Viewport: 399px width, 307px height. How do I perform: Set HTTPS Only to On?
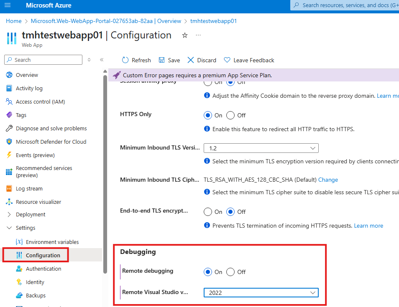tap(207, 115)
